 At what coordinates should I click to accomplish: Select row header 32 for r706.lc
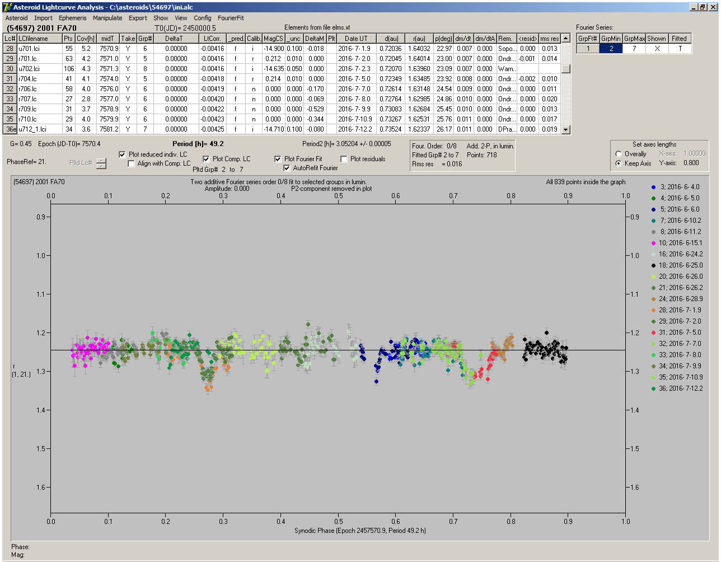click(x=10, y=89)
